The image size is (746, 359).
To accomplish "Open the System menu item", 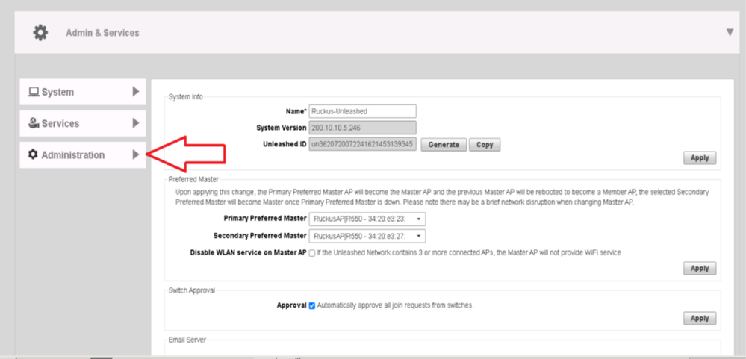I will point(58,92).
